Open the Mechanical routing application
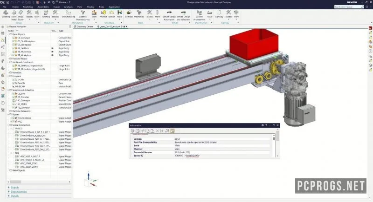 [x=139, y=14]
